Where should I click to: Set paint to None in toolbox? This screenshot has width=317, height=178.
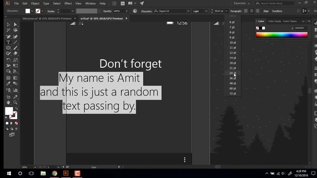tap(16, 123)
